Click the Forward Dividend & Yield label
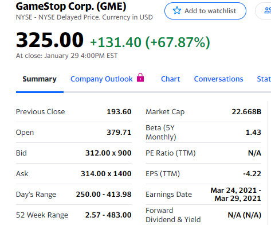The width and height of the screenshot is (271, 225). [173, 215]
